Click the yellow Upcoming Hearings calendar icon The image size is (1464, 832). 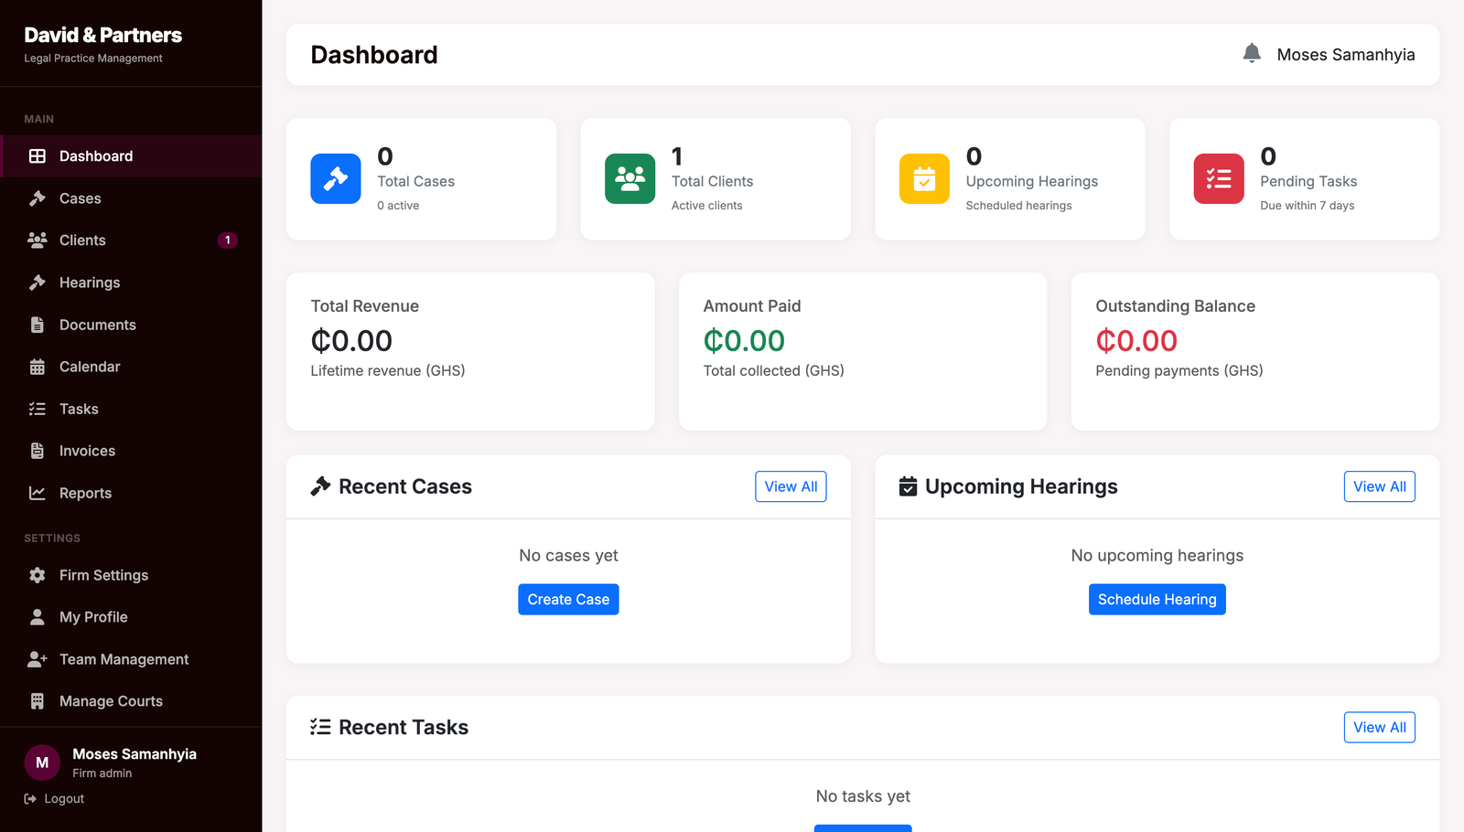tap(924, 178)
